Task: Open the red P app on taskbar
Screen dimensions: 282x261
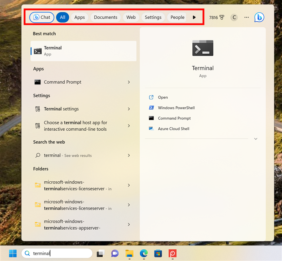Action: click(172, 254)
